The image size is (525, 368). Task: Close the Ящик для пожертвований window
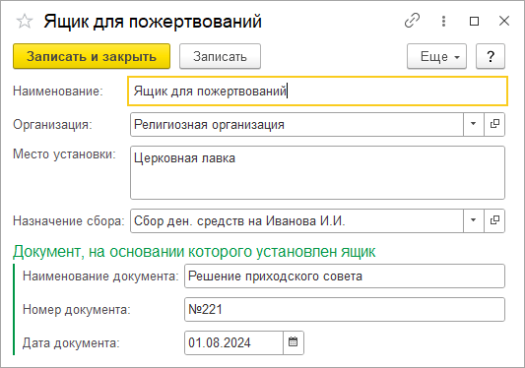tap(504, 21)
